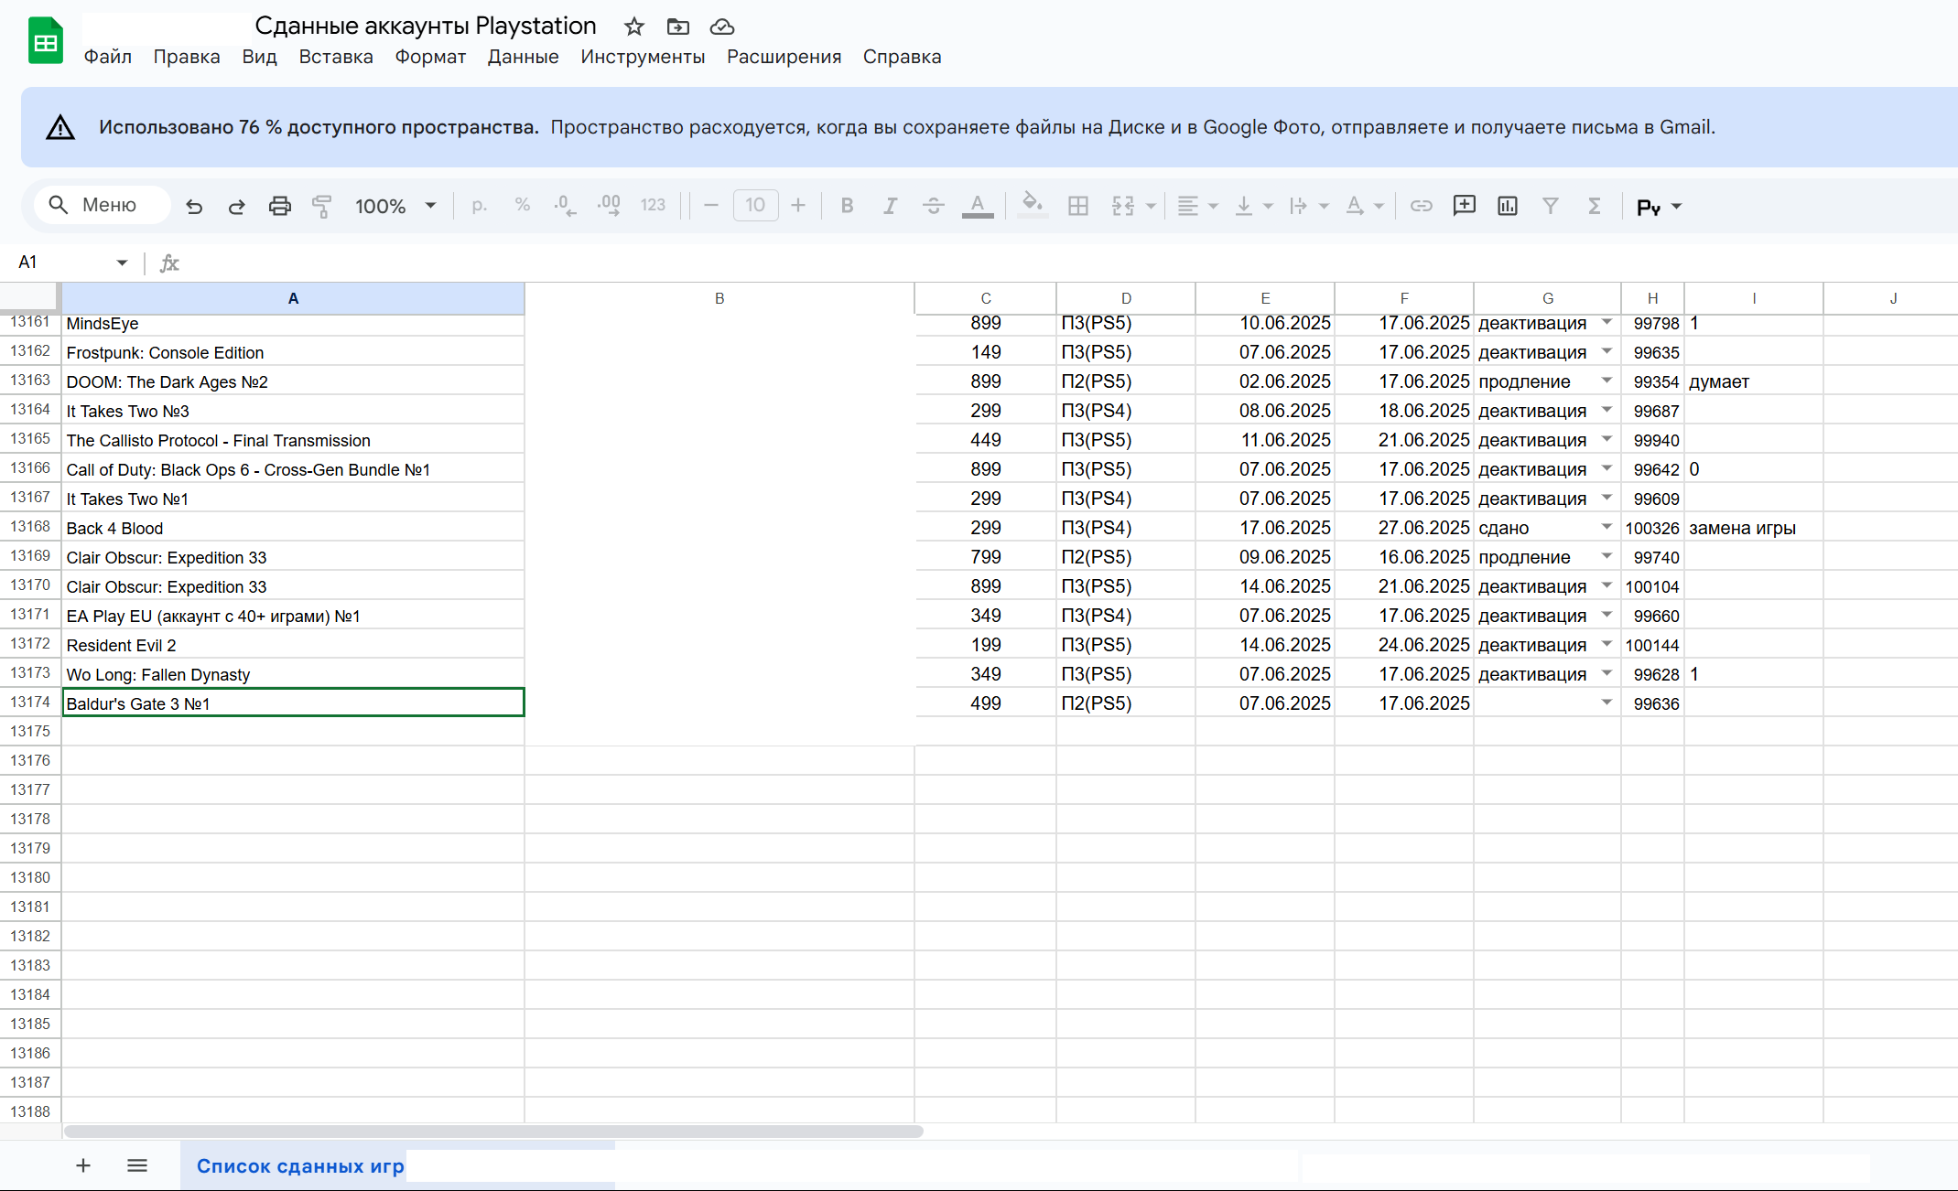Activate the paint format tool
Screen dimensions: 1958x1191
tap(322, 206)
